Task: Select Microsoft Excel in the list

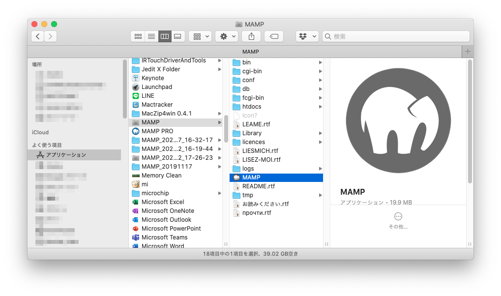Action: (x=162, y=202)
